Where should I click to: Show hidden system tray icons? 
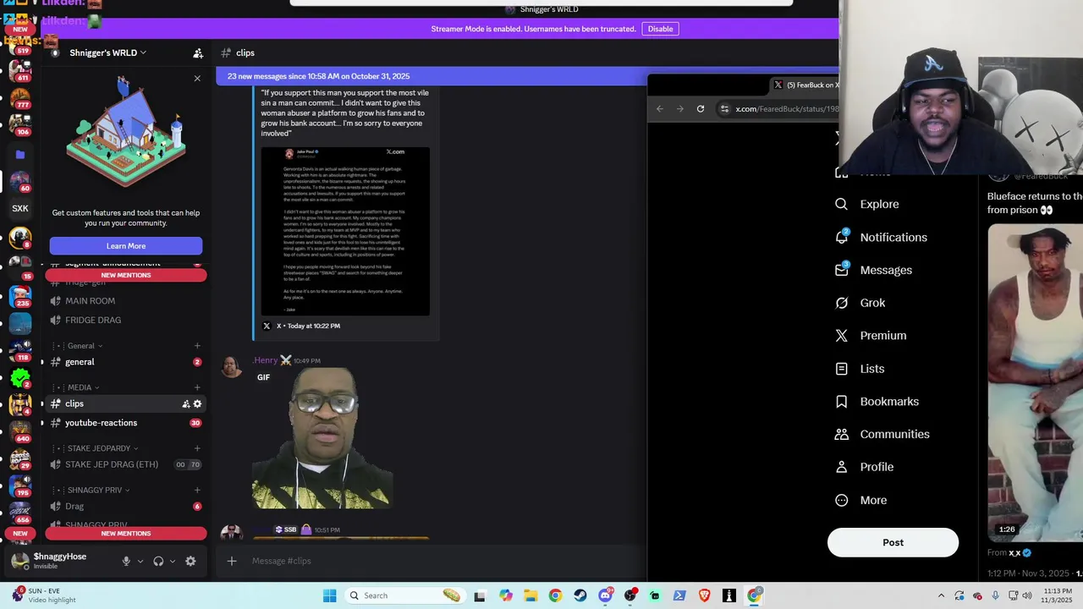click(x=941, y=595)
